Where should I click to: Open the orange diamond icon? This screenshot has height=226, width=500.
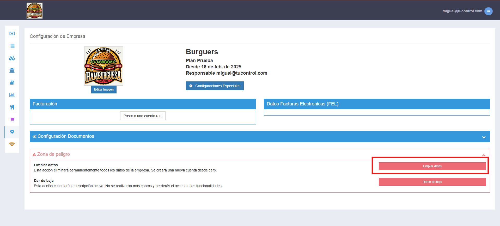tap(12, 144)
